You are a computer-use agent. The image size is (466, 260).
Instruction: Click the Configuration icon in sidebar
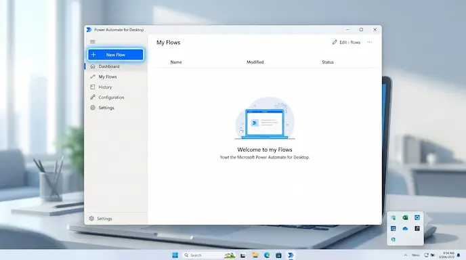[x=93, y=97]
